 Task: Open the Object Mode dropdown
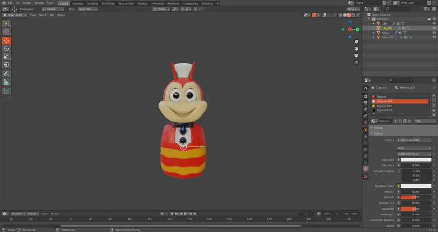tap(15, 15)
